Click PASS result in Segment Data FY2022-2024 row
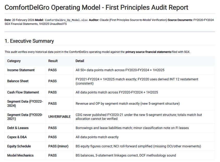 52,104
